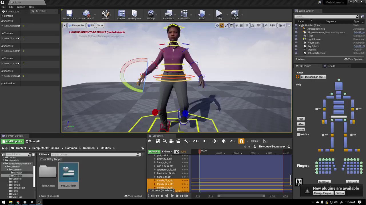
Task: Select the viewport scale gizmo tool
Action: click(226, 25)
